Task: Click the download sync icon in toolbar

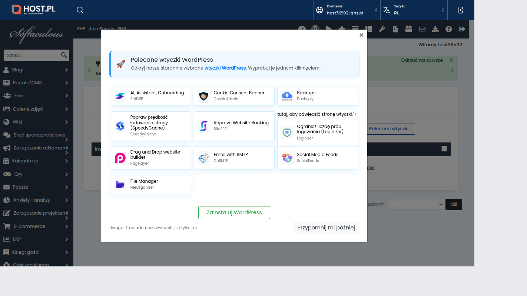Action: tap(435, 29)
